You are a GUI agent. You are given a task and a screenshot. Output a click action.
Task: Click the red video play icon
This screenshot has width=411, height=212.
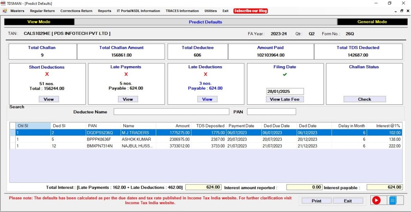pyautogui.click(x=376, y=200)
